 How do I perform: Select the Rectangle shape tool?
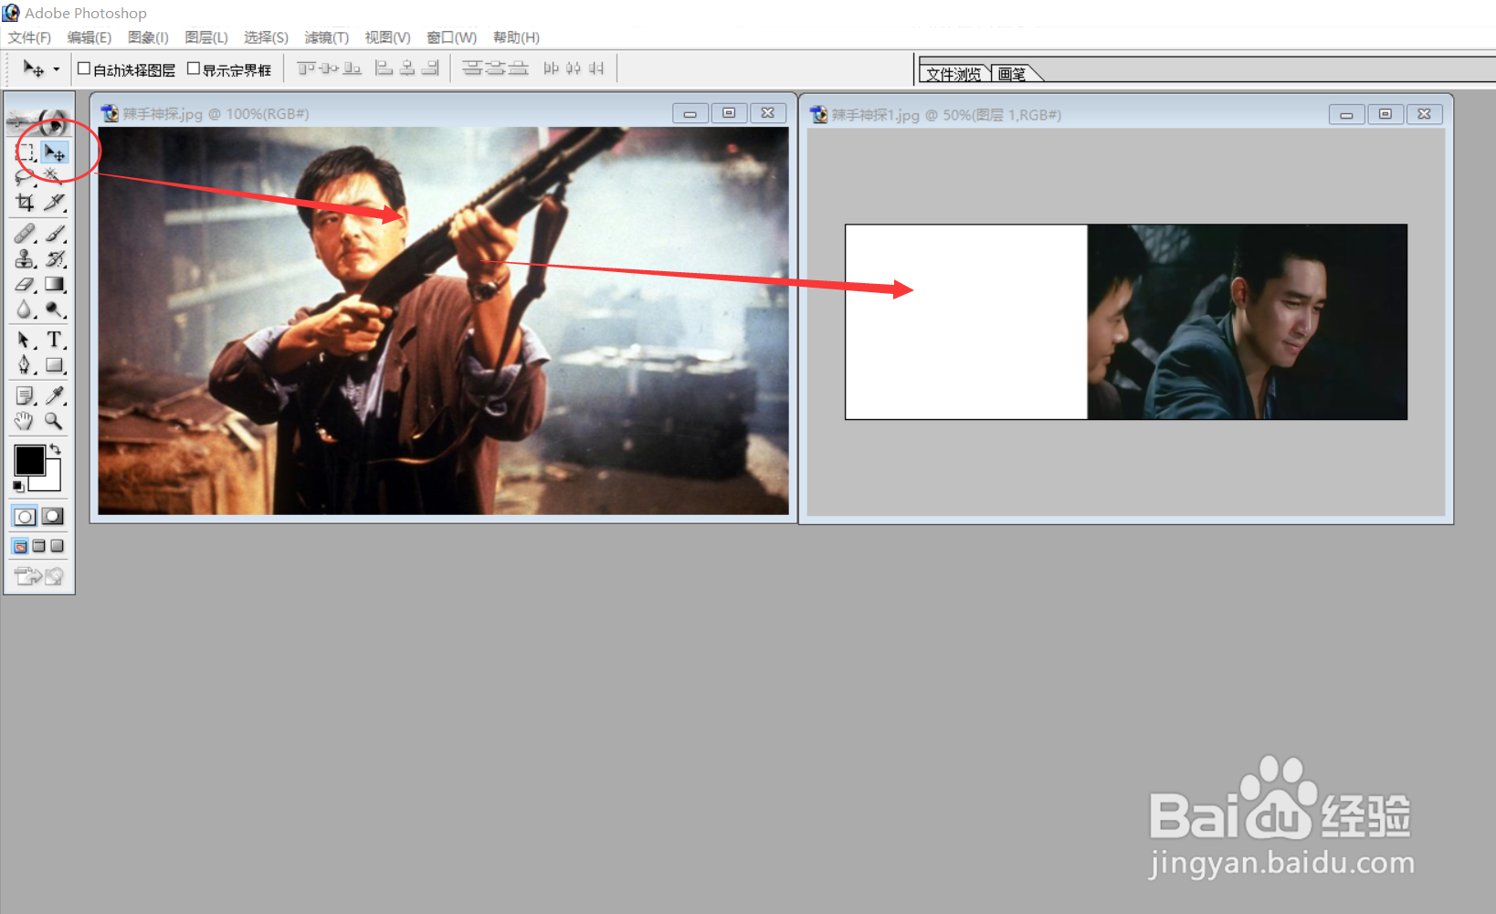click(55, 365)
